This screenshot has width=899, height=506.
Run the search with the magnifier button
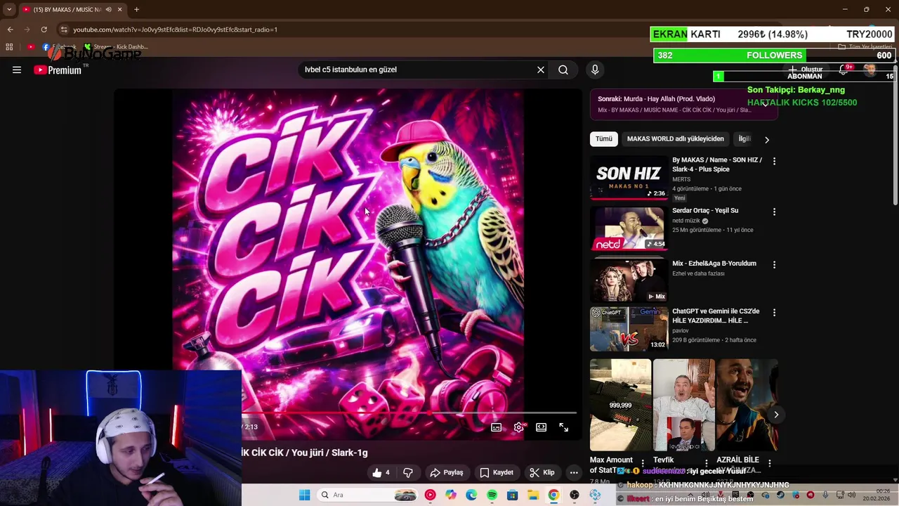click(x=563, y=70)
